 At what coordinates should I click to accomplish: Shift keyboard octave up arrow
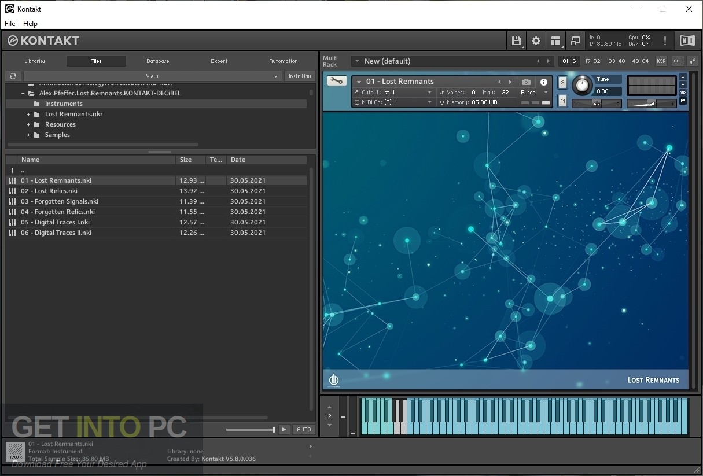point(329,407)
